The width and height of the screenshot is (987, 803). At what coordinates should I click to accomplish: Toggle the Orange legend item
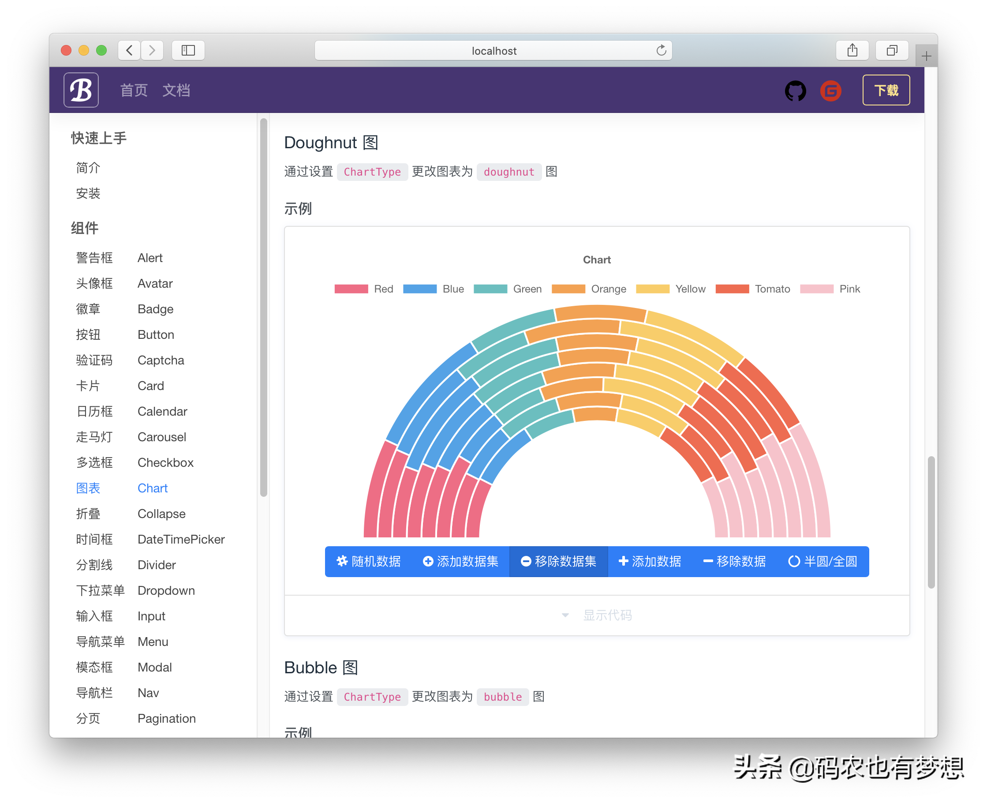tap(589, 289)
